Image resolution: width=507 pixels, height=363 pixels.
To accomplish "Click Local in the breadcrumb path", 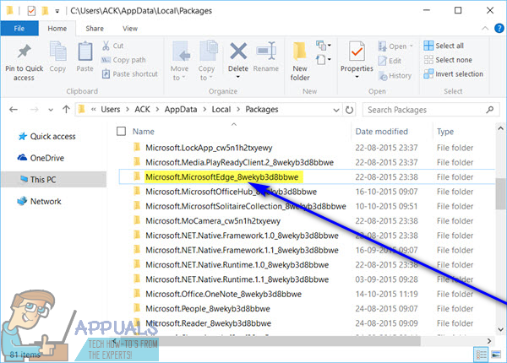I will 221,110.
